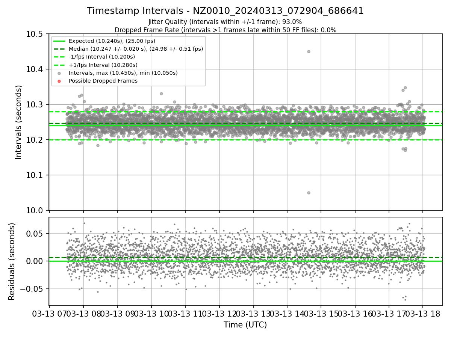Click the '03-13 14' x-axis tick label
The width and height of the screenshot is (451, 338).
point(287,314)
